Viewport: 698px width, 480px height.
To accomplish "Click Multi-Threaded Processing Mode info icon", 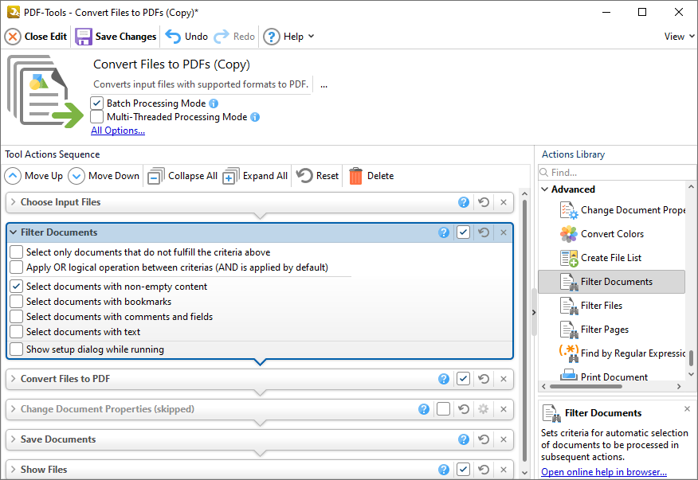I will point(255,117).
